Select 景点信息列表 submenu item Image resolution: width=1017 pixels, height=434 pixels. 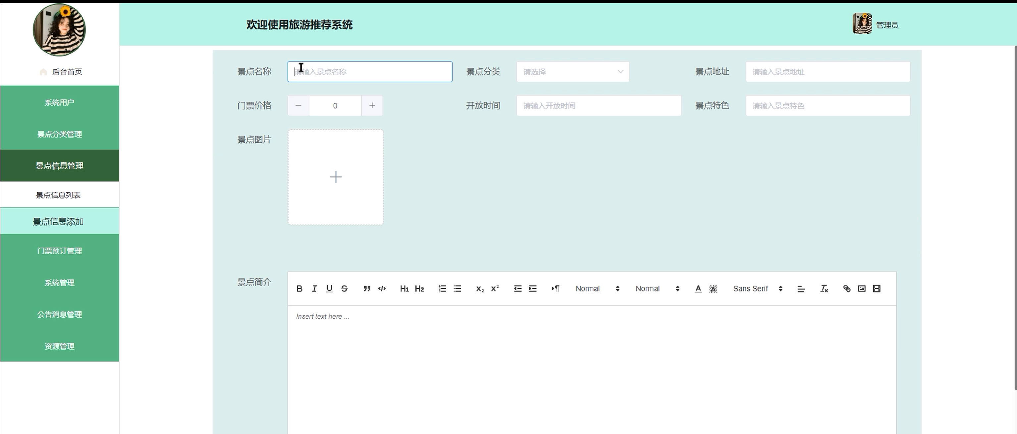[58, 195]
